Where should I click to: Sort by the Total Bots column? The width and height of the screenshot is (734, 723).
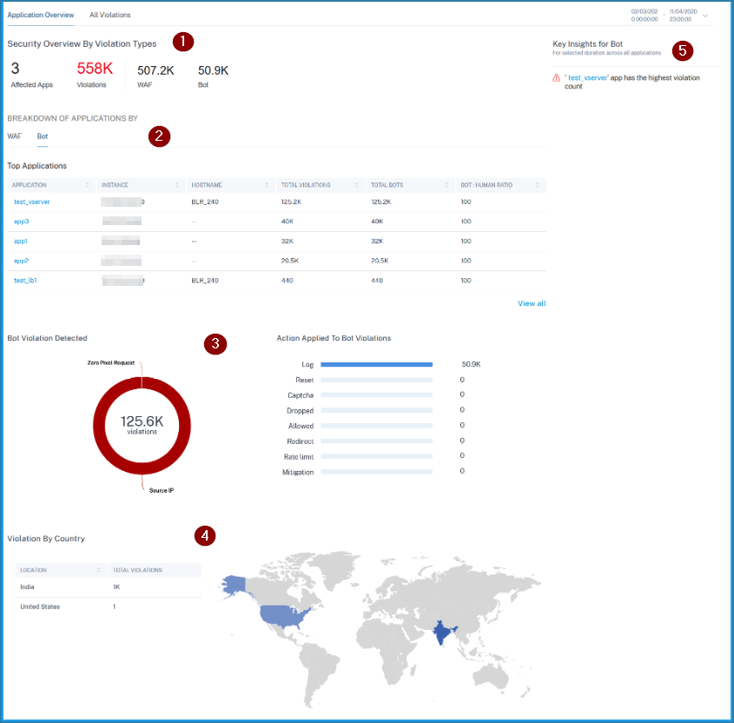(x=411, y=185)
